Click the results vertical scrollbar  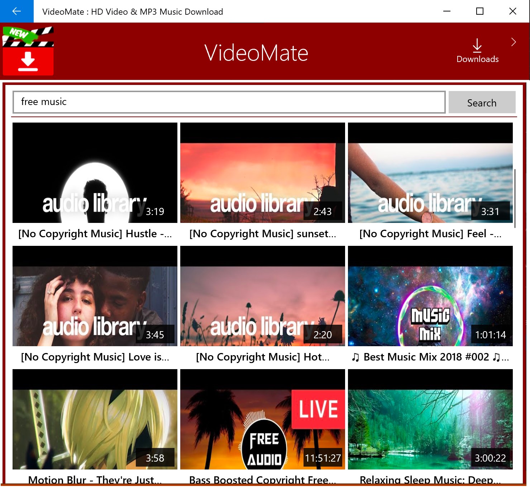[x=515, y=199]
